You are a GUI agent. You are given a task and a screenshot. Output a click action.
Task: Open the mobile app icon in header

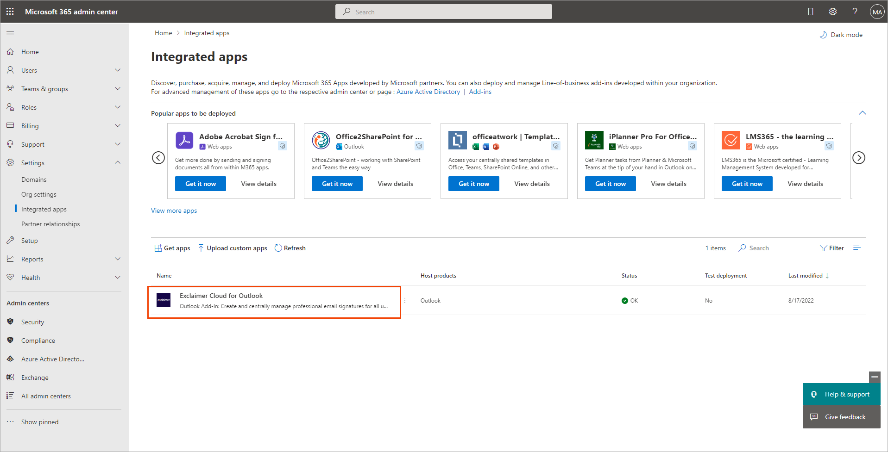811,12
